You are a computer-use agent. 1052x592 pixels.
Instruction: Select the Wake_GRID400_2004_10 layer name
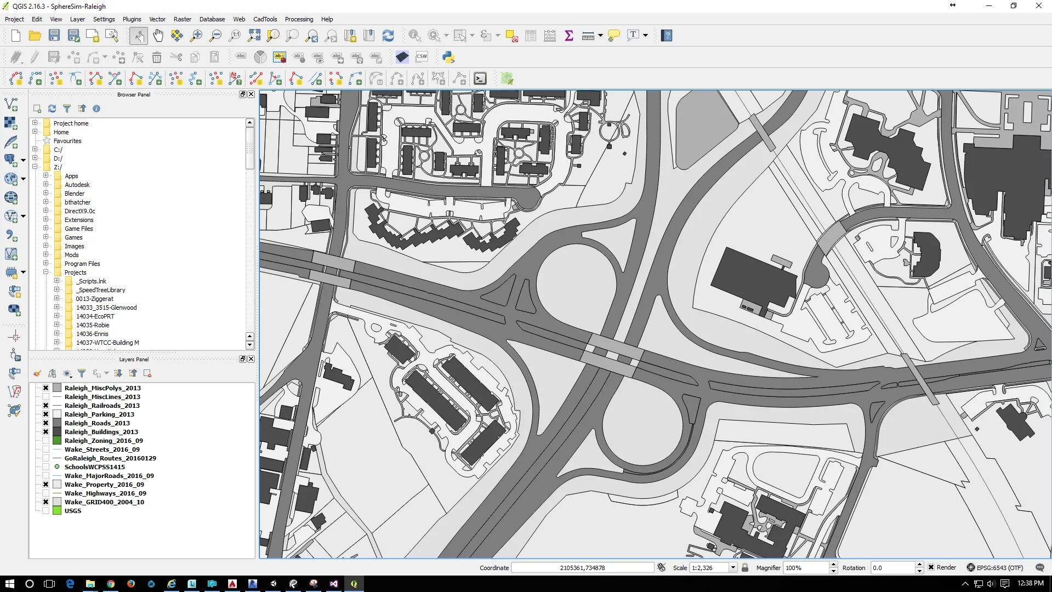point(104,502)
